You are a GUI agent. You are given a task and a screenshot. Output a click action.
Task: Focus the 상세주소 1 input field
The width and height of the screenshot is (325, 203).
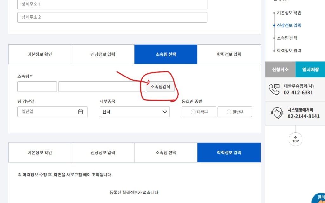pyautogui.click(x=112, y=4)
